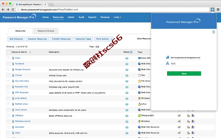Screen dimensions: 221x138
Task: Click the Password Manager Pro header logo
Action: pos(19,17)
